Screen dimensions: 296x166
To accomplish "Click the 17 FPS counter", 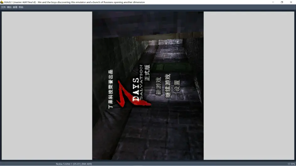I will 291,164.
